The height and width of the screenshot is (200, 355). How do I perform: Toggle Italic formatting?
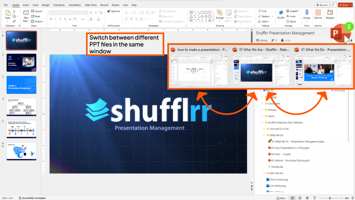coord(55,19)
